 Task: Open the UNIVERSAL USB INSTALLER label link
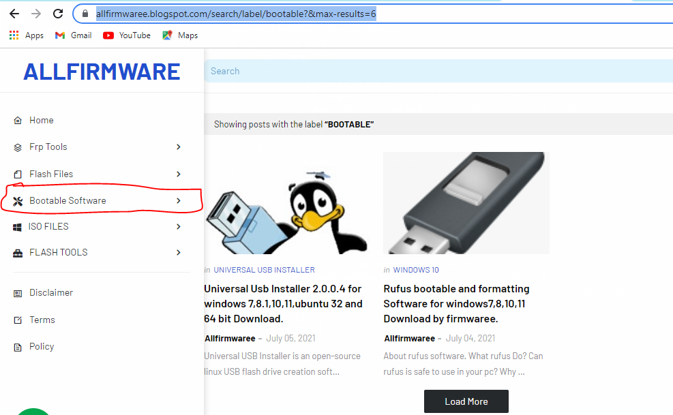[x=264, y=270]
